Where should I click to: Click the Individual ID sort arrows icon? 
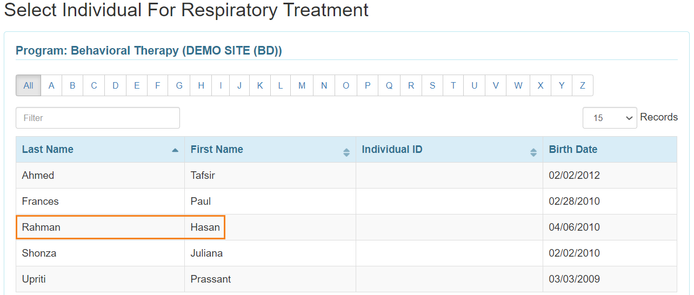[533, 153]
